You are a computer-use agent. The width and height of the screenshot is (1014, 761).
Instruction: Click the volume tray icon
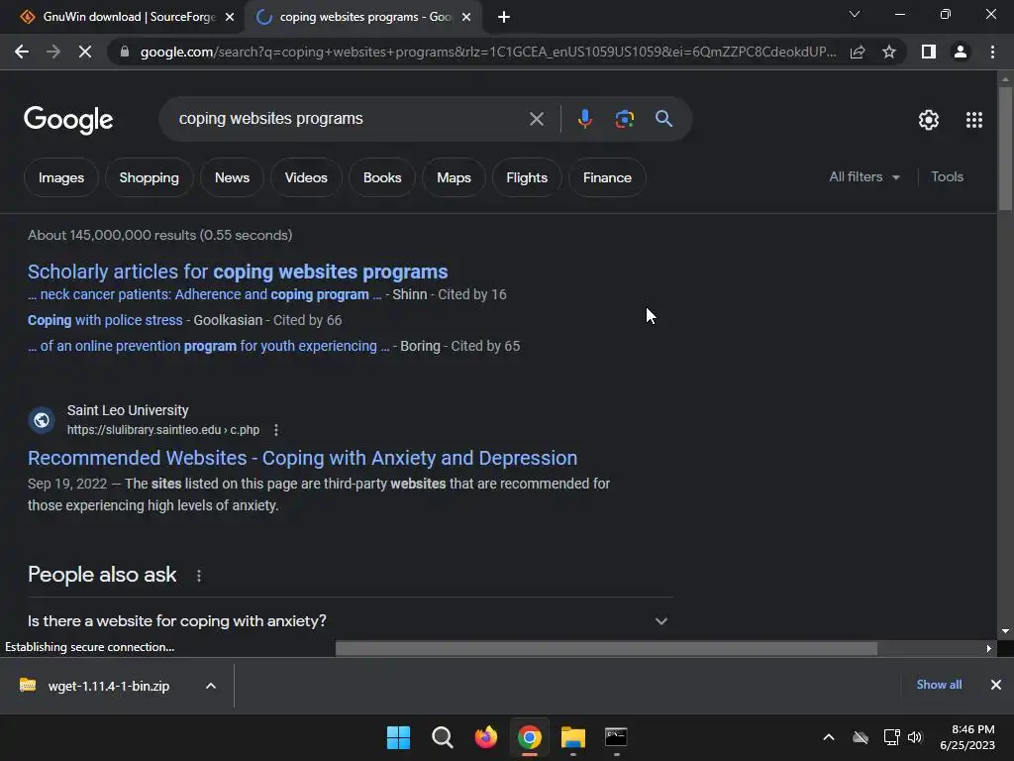915,737
